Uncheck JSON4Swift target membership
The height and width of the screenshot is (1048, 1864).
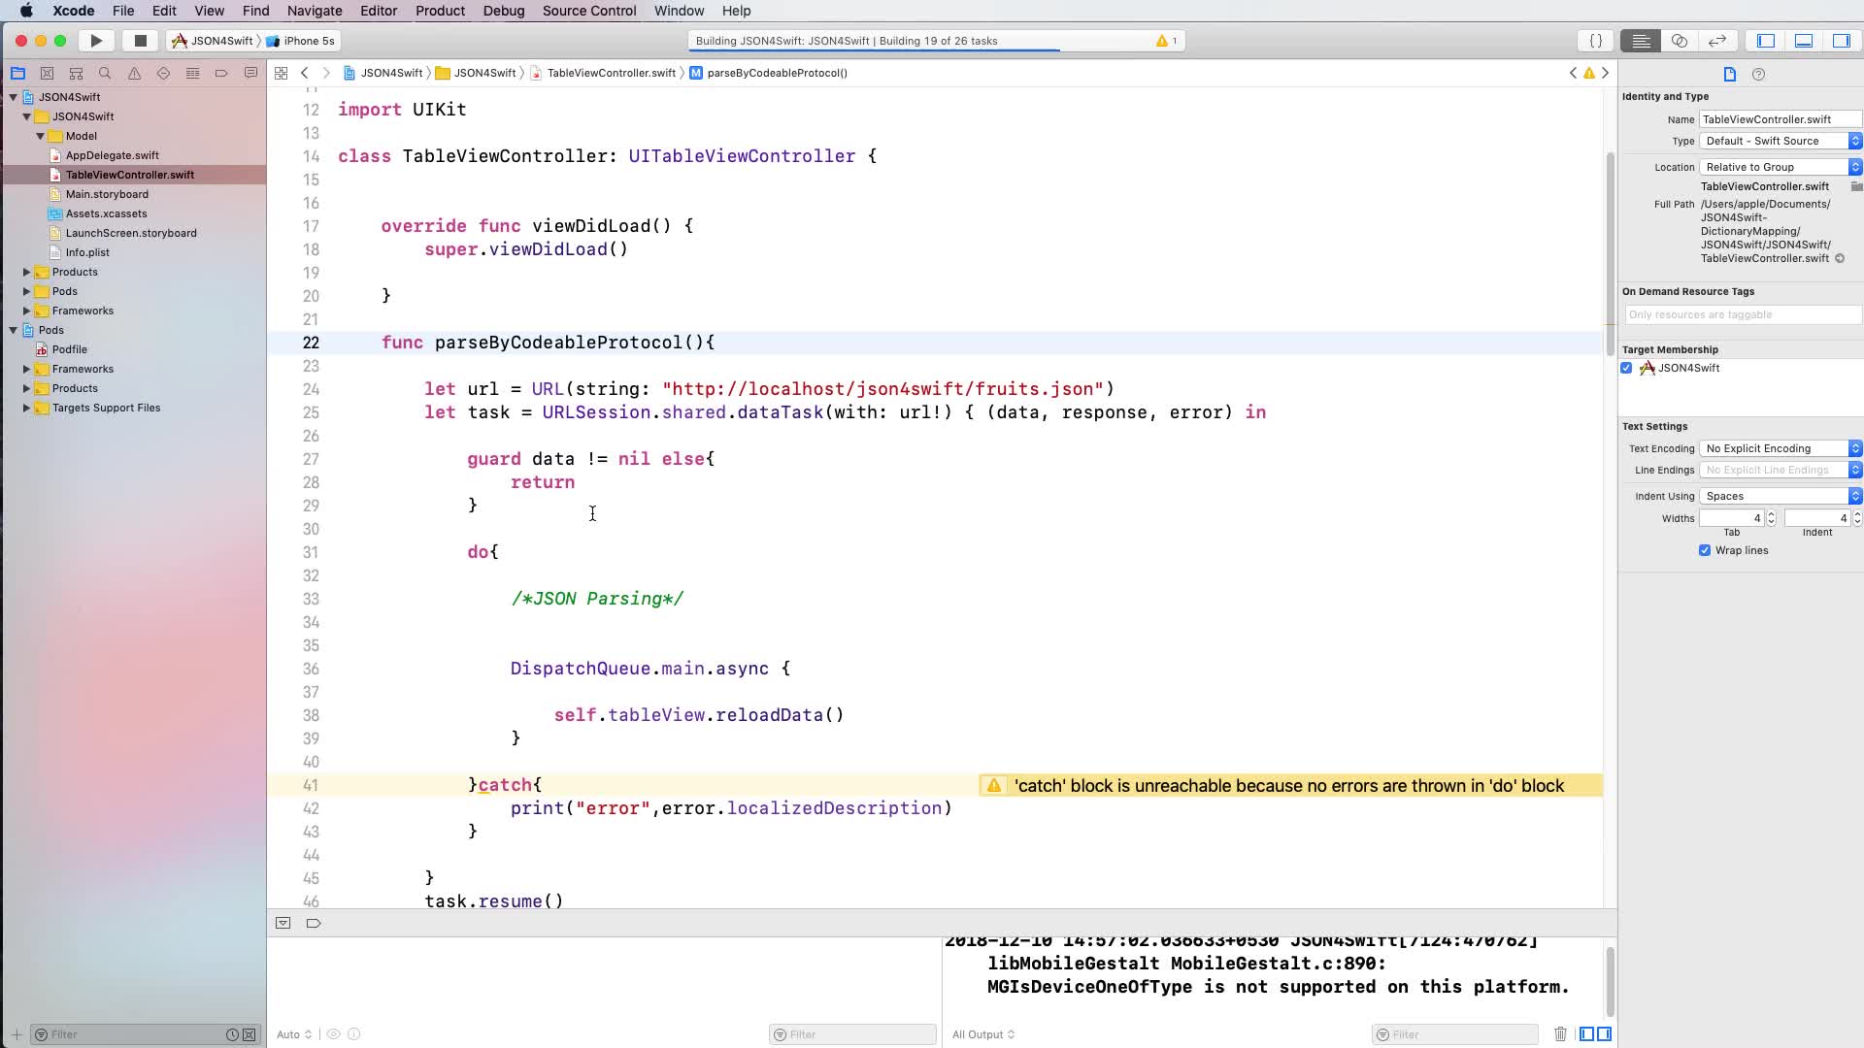1626,368
